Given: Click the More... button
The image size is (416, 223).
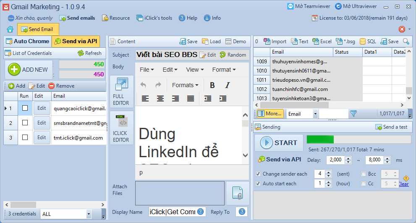Looking at the screenshot, I should (270, 114).
